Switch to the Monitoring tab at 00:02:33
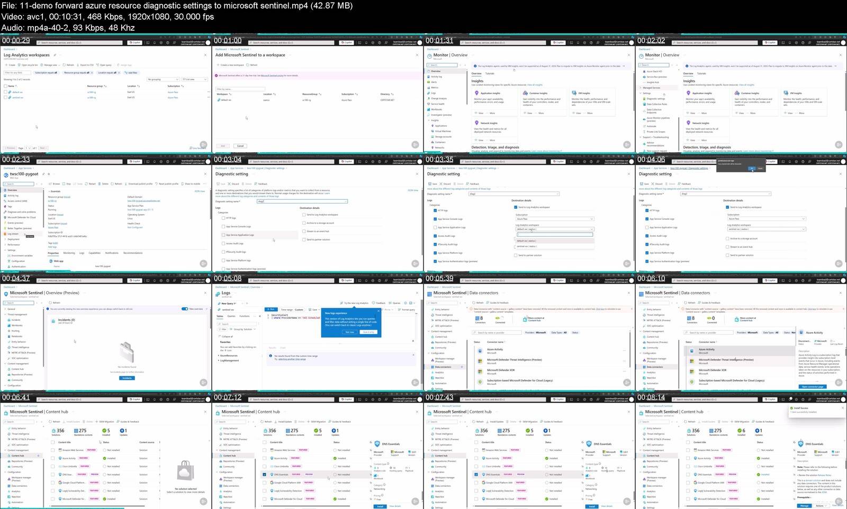This screenshot has height=509, width=847. tap(69, 253)
